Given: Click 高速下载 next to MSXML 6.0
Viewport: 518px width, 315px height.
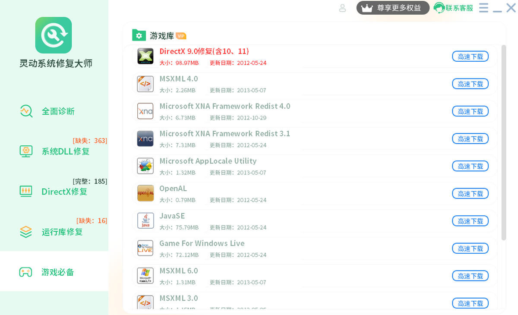Looking at the screenshot, I should [x=470, y=276].
